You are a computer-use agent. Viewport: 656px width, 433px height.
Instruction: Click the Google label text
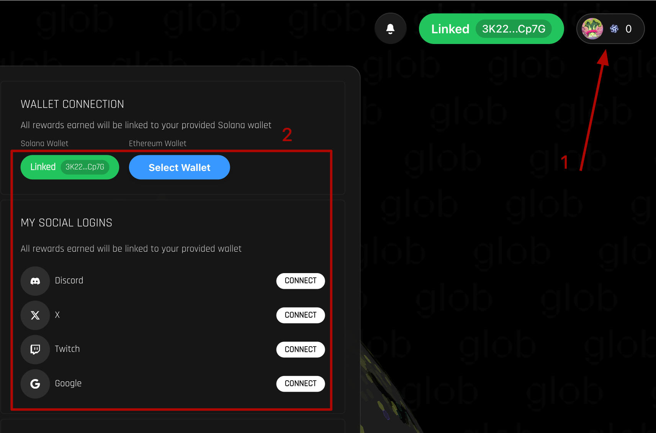coord(68,383)
